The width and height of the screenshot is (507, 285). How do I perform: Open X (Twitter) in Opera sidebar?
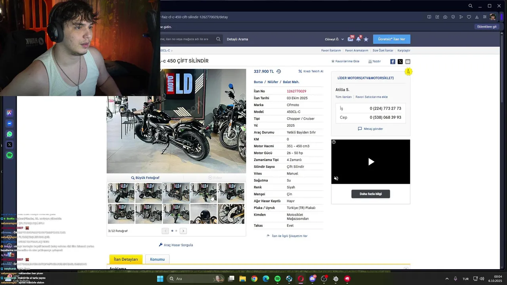(10, 145)
